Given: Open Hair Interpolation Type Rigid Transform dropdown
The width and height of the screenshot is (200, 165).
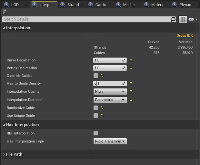Looking at the screenshot, I should (x=110, y=141).
